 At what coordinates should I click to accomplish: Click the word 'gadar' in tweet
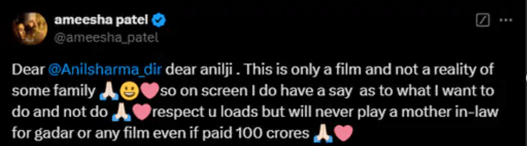[54, 134]
